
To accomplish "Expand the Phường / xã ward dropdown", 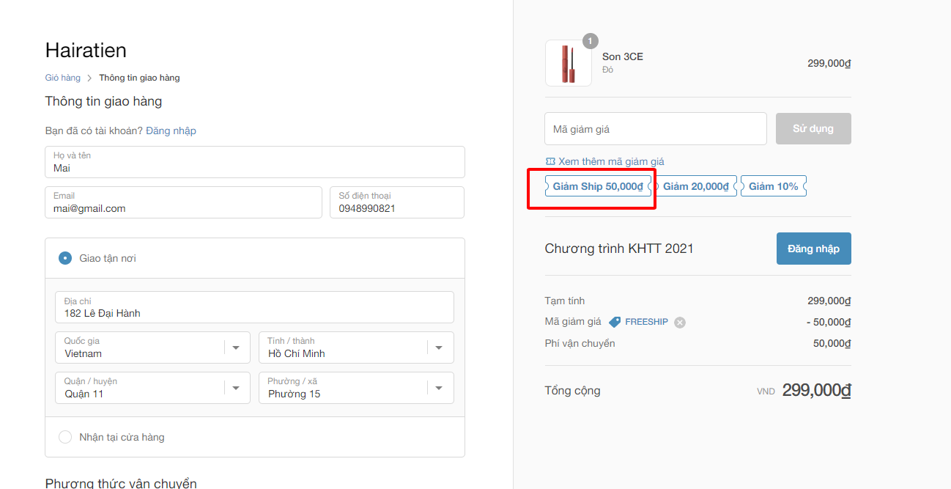I will (439, 388).
